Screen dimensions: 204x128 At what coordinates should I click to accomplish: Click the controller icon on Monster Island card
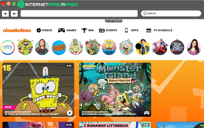(x=146, y=113)
